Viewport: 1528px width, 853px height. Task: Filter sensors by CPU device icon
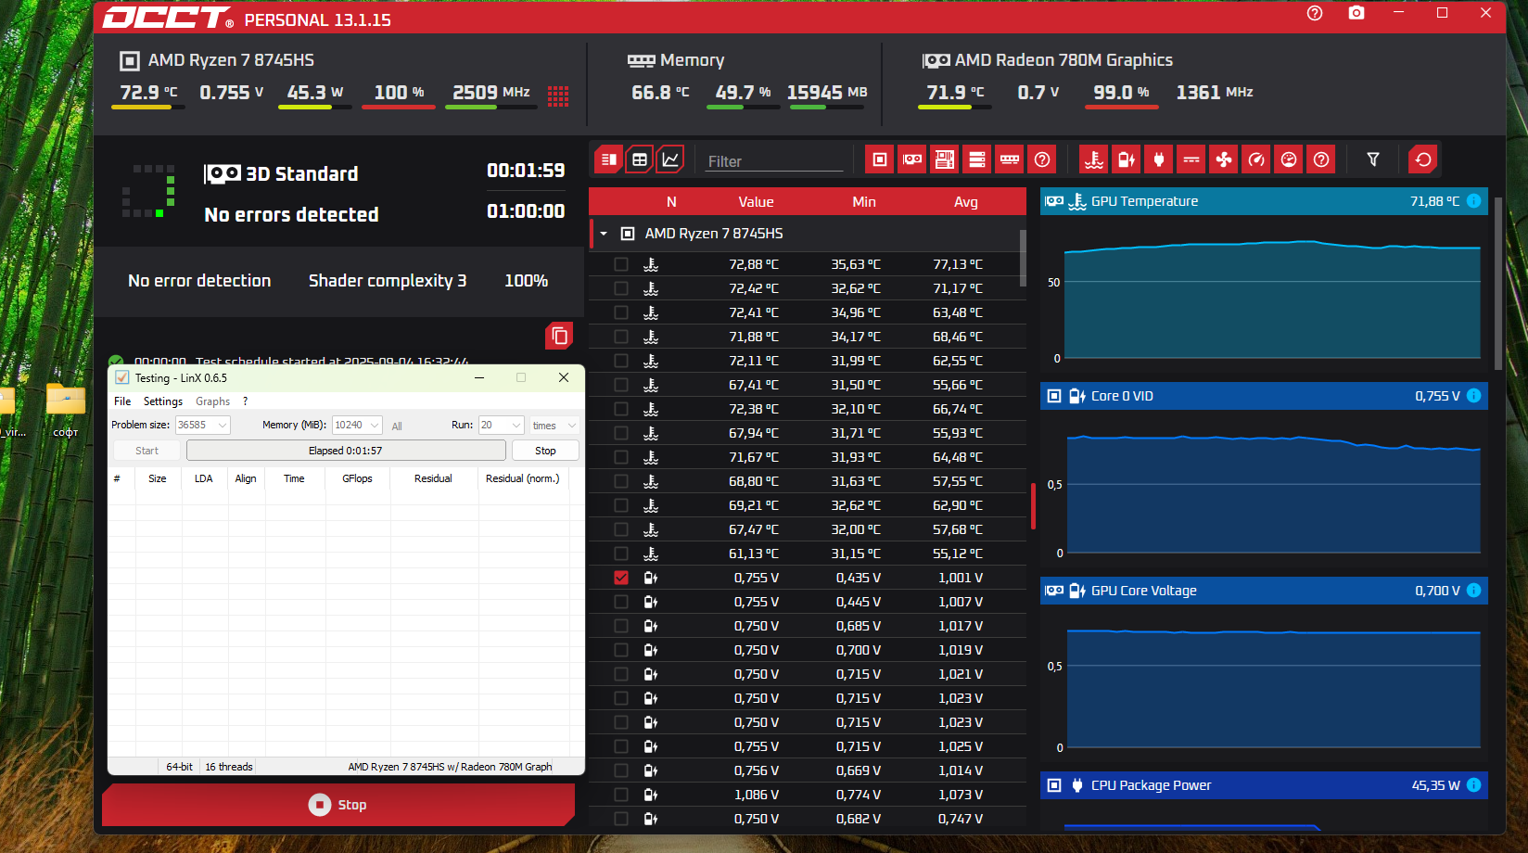pos(880,159)
